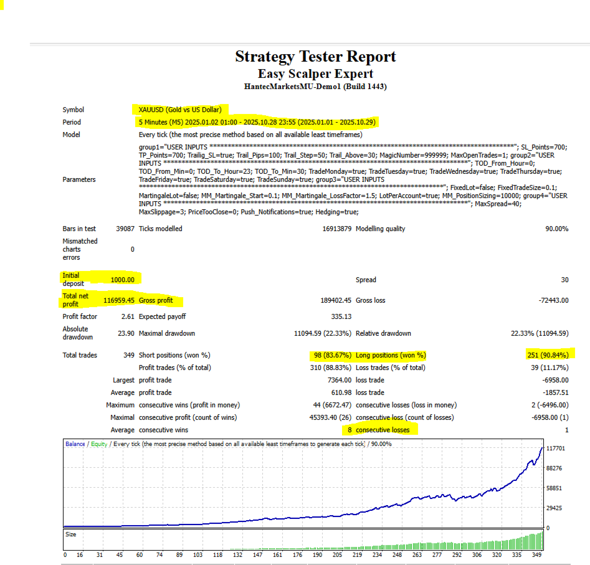Click the 'Ticks modelled' label
590x565 pixels.
tap(160, 229)
